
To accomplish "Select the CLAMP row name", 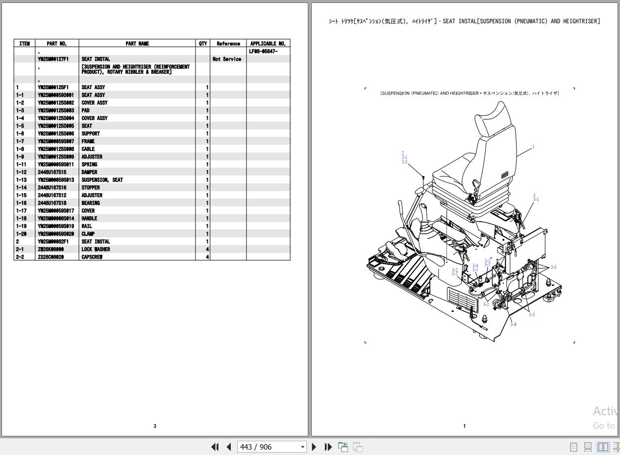I will pos(88,234).
